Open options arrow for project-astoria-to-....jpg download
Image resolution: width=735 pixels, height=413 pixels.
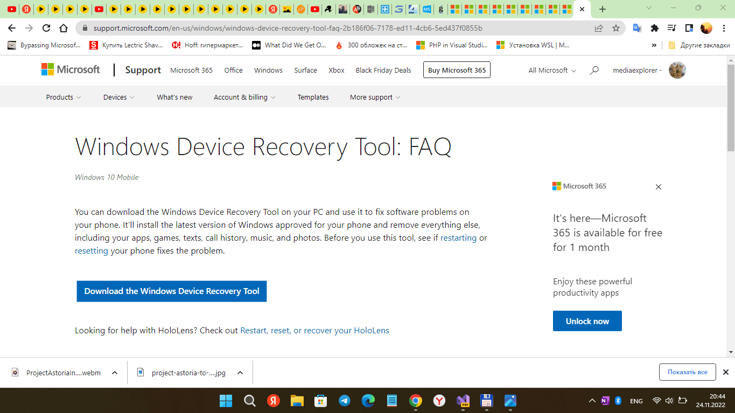coord(240,373)
